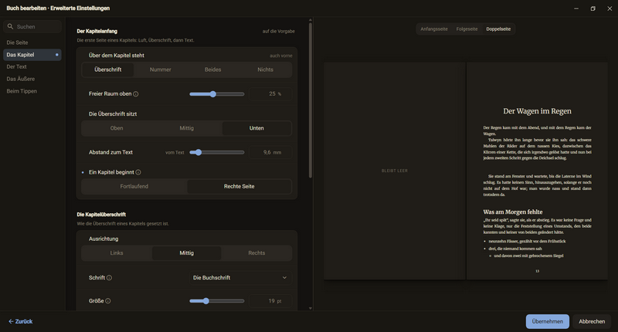The width and height of the screenshot is (618, 332).
Task: Click preview page number 13
Action: coord(537,271)
